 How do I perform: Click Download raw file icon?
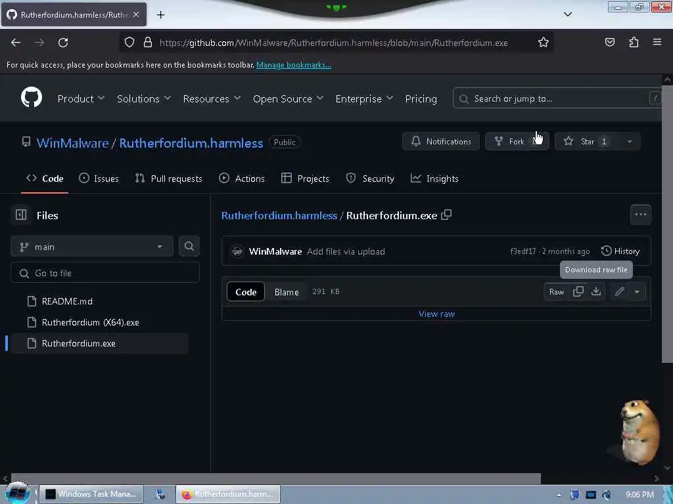coord(595,291)
